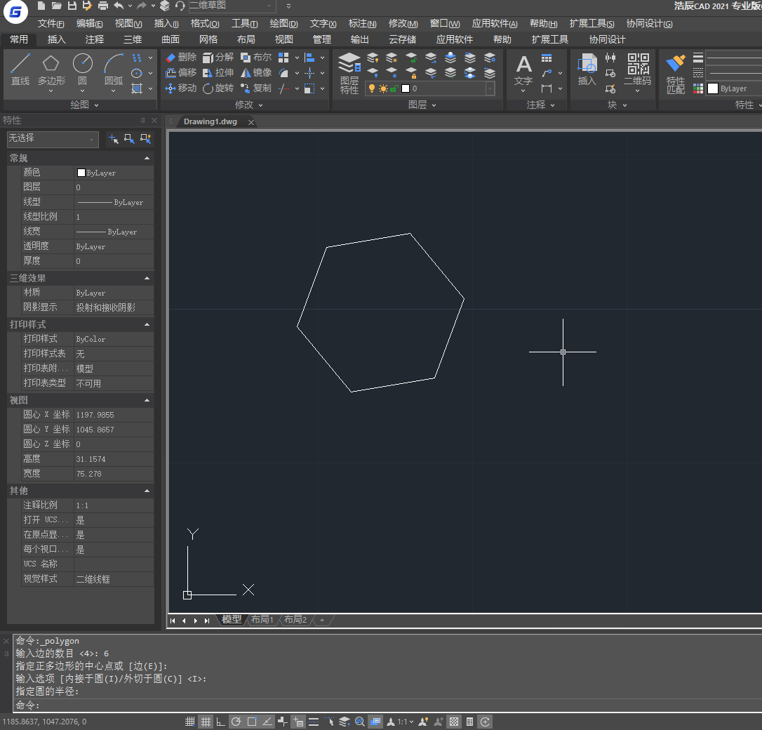This screenshot has width=762, height=730.
Task: Click the 线型比例 value field
Action: coord(114,217)
